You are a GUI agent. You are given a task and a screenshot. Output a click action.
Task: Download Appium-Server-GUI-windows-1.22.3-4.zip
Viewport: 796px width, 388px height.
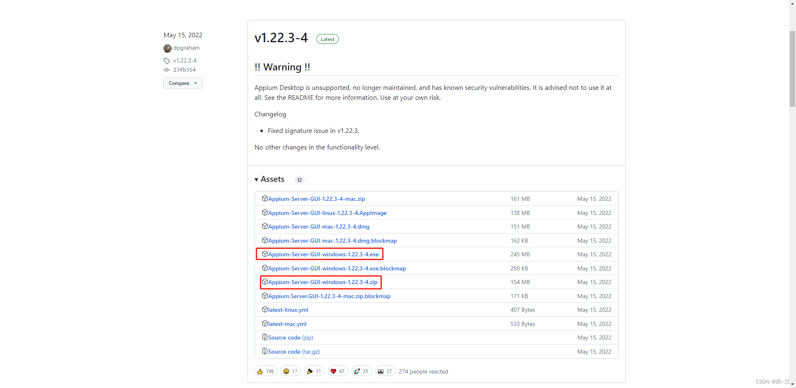[323, 282]
